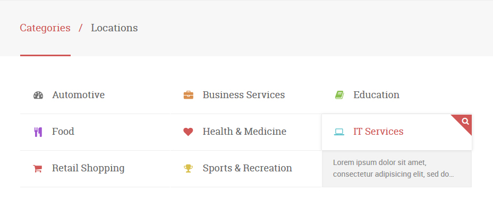This screenshot has width=493, height=208.
Task: Click the orange briefcase icon
Action: click(x=189, y=95)
